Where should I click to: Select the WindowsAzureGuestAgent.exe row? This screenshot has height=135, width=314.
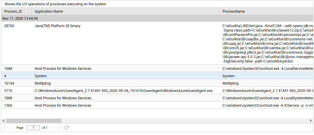click(x=157, y=90)
